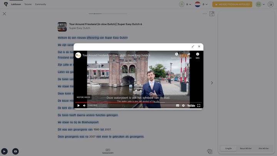Open the flashcards review icon
The width and height of the screenshot is (277, 156).
pos(210,151)
